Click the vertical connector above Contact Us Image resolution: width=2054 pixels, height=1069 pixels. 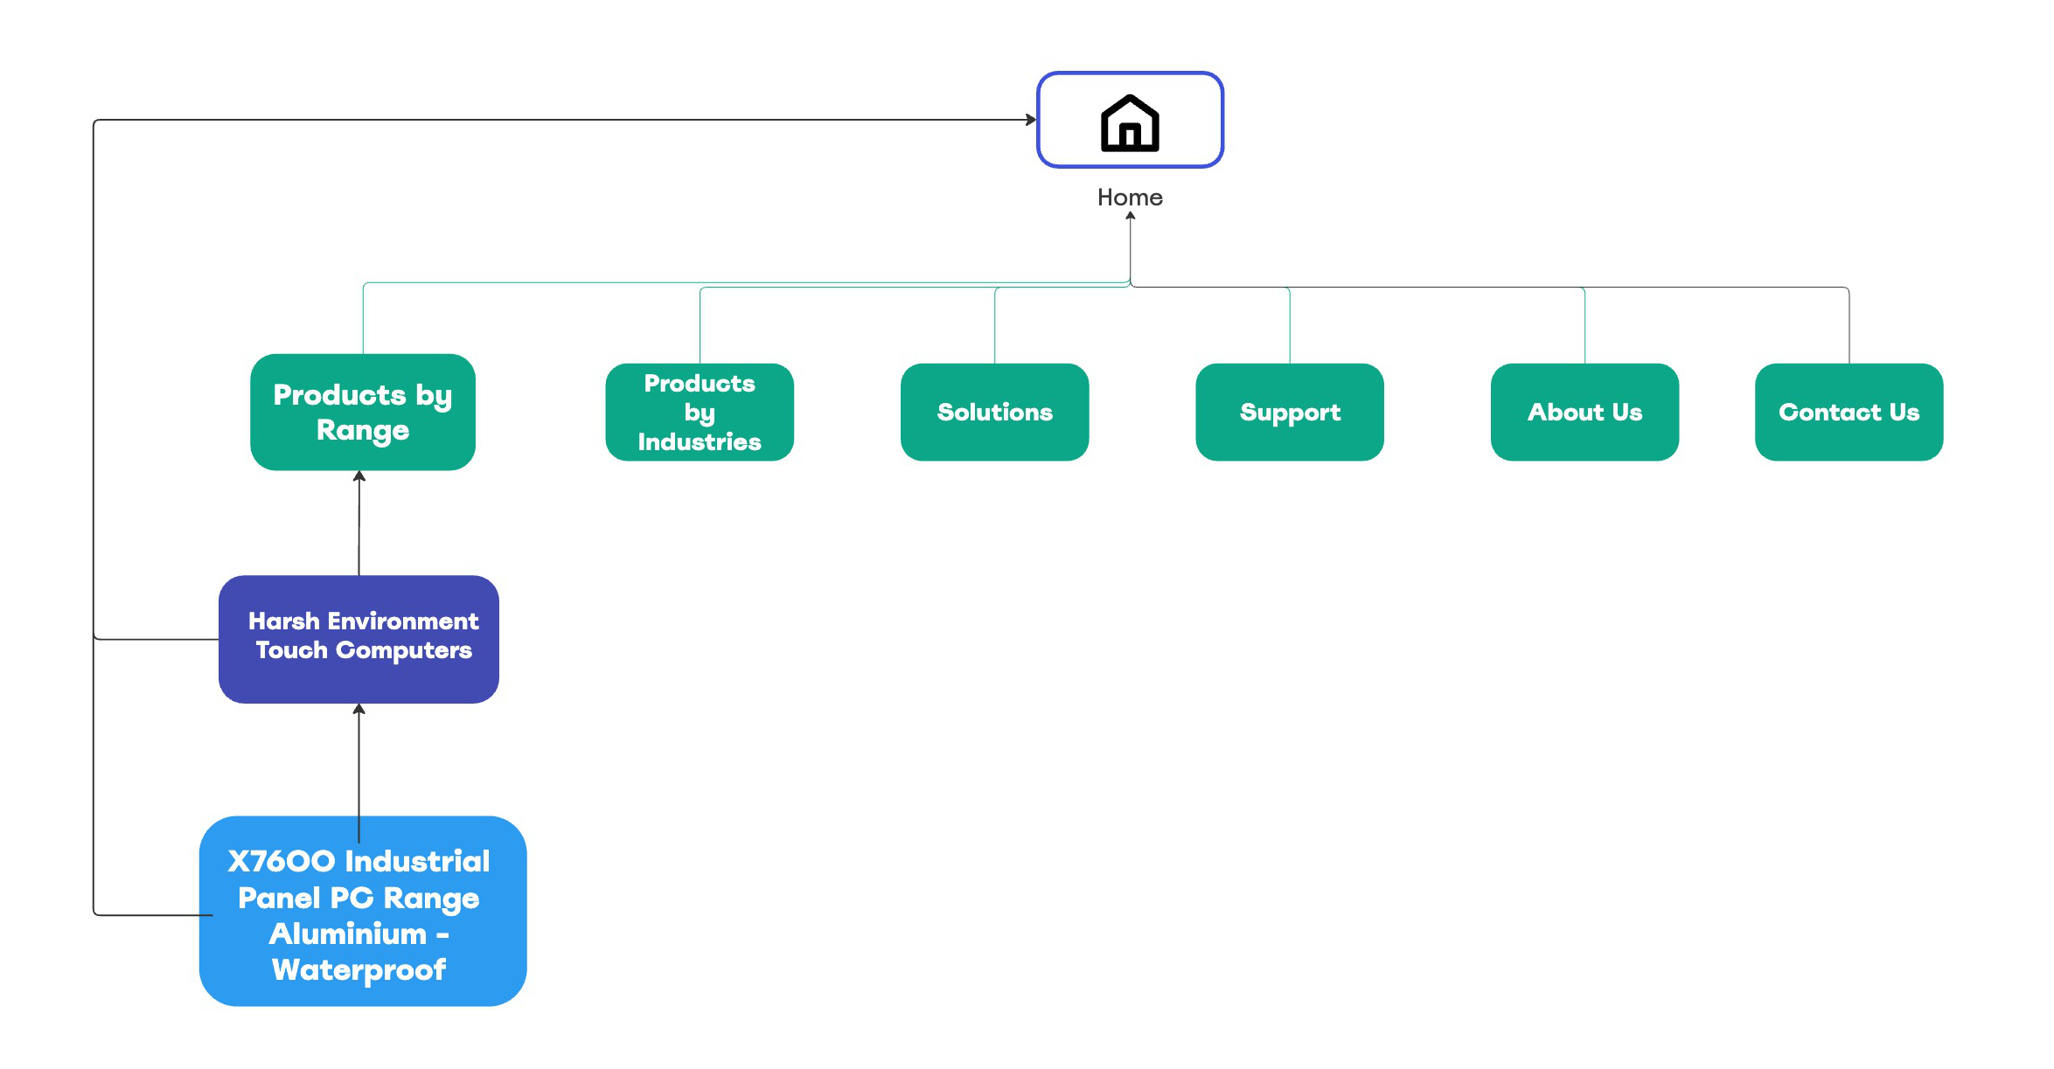[1849, 325]
